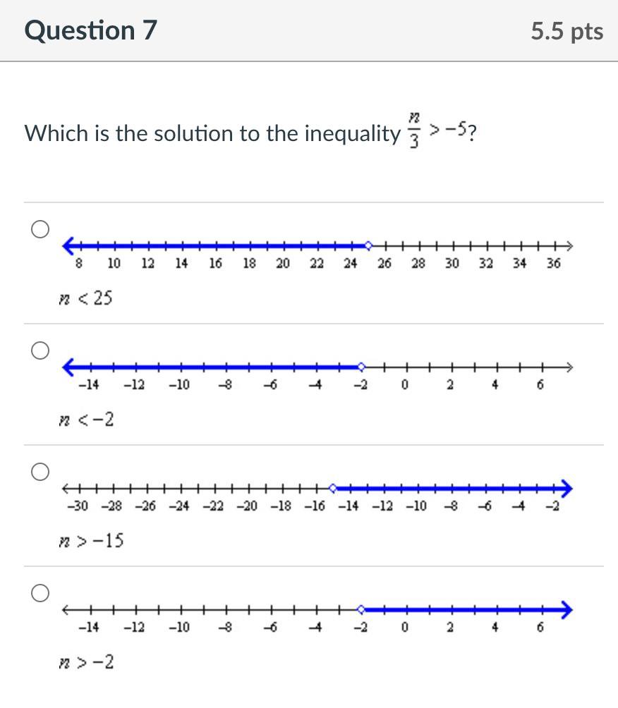
Task: Click the blue left arrow on the n < -2 number line
Action: [69, 367]
